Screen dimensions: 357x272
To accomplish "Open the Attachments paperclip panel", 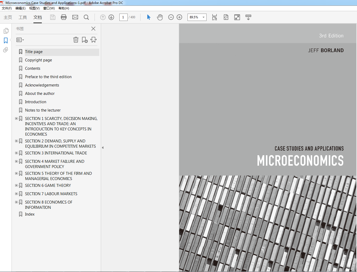I will (x=6, y=50).
